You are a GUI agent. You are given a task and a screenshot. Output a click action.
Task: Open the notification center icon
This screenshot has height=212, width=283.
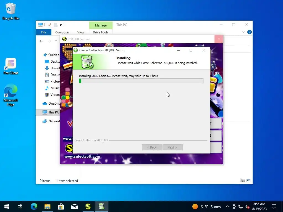pos(274,206)
